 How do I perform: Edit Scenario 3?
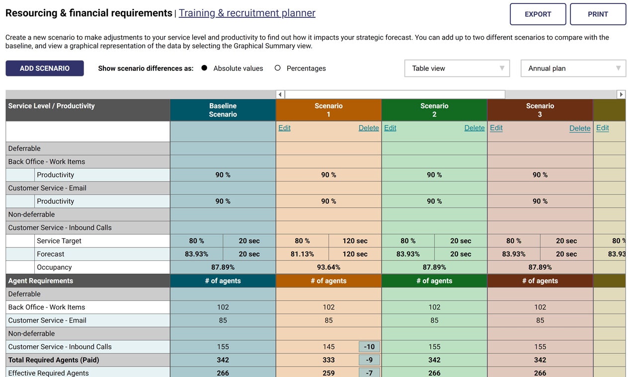tap(496, 128)
